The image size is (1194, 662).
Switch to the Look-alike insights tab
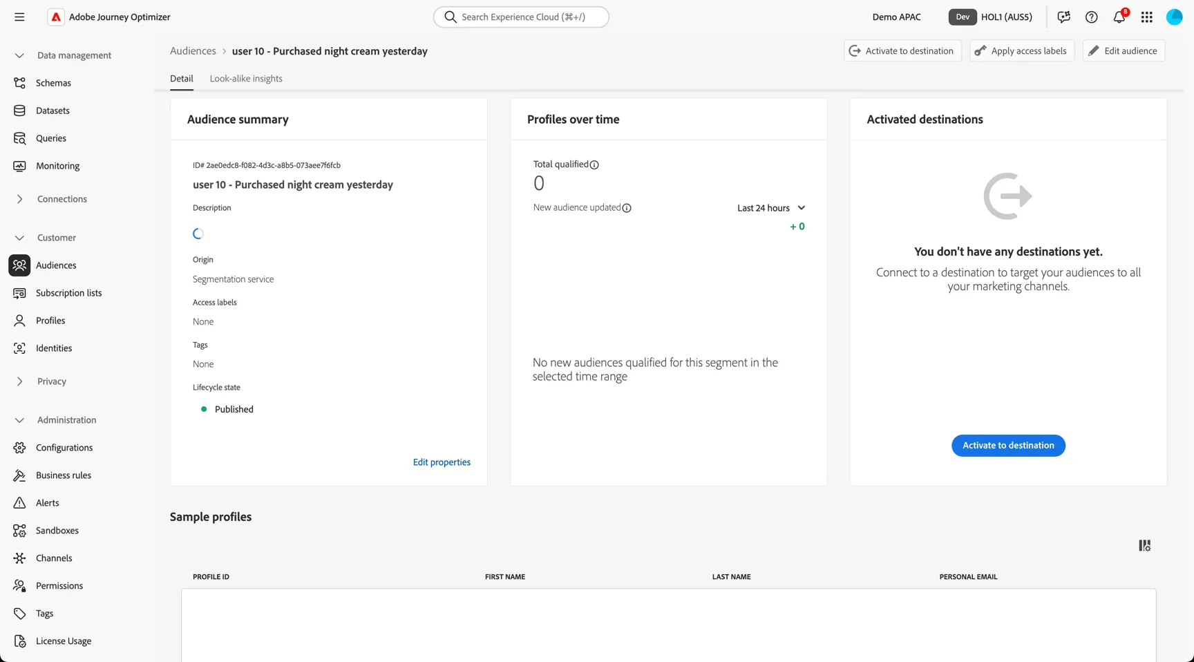[246, 79]
